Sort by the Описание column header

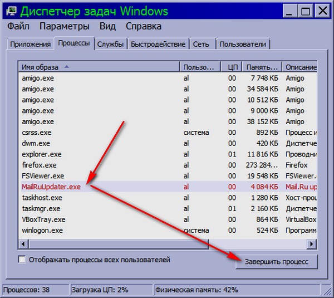tap(299, 67)
